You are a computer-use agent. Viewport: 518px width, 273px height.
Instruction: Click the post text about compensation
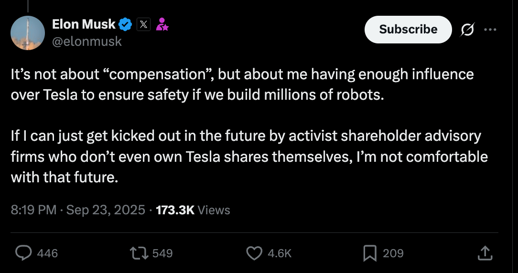[242, 84]
